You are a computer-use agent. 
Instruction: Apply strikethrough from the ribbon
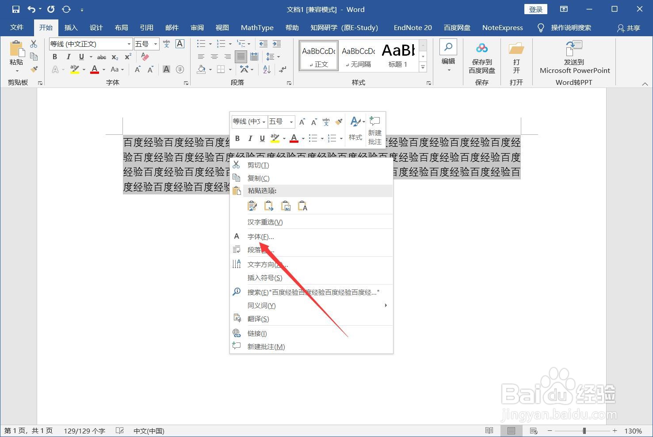(102, 57)
